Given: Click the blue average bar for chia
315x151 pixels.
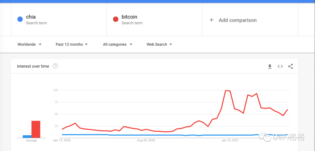Looking at the screenshot, I should point(27,136).
